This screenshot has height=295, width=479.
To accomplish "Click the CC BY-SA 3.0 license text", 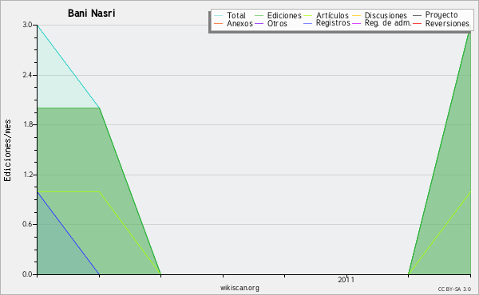I will (x=454, y=289).
